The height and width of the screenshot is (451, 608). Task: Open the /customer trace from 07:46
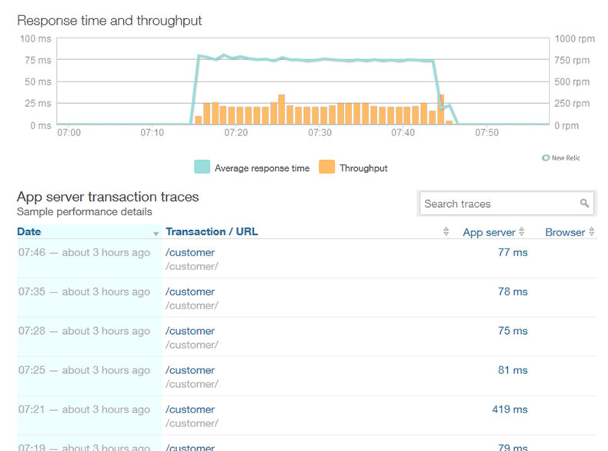tap(190, 252)
